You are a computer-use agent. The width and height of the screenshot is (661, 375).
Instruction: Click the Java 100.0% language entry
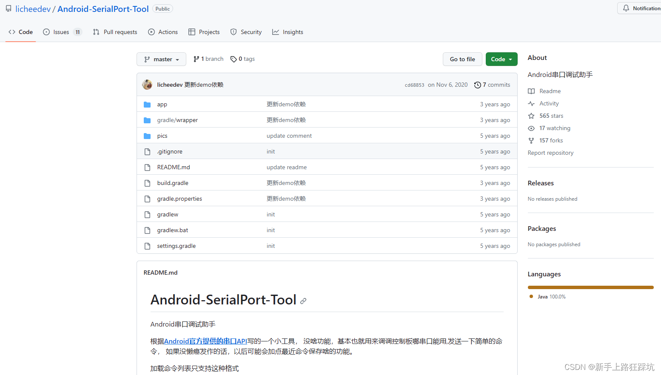pos(547,297)
